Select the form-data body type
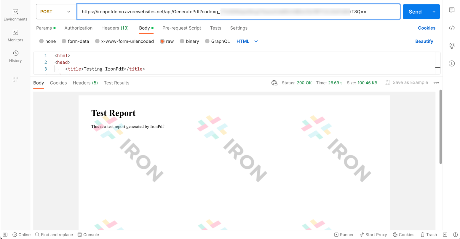Screen dimensions: 460x239 click(x=75, y=41)
